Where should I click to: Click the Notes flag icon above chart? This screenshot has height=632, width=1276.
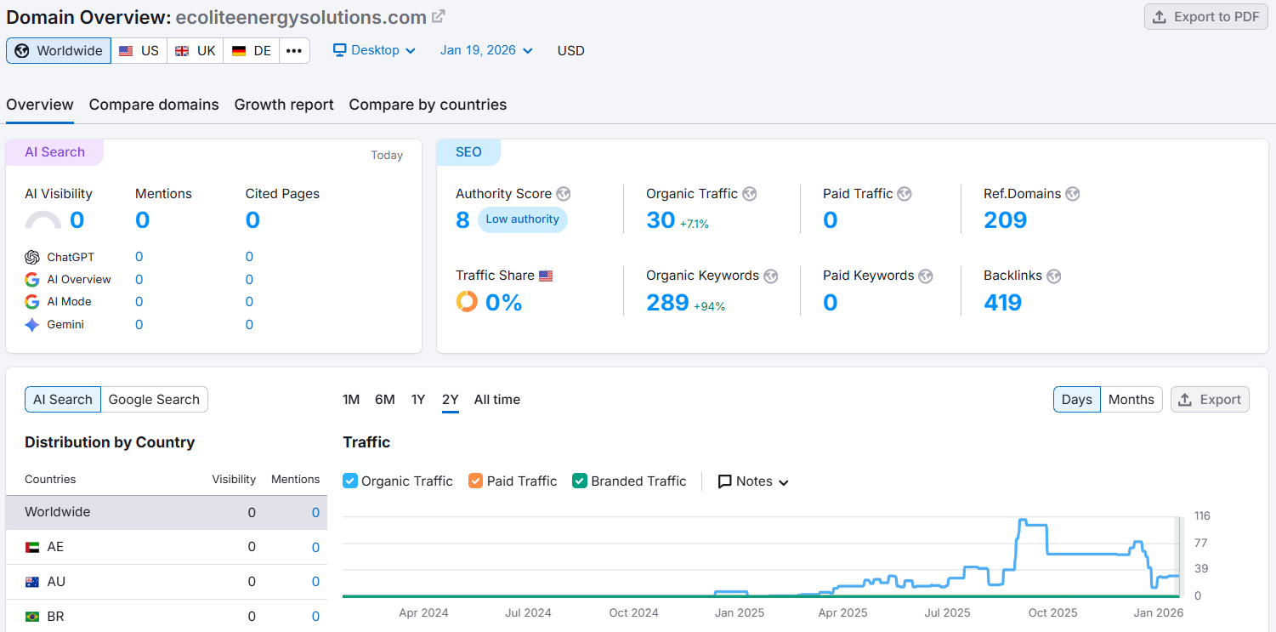point(723,481)
